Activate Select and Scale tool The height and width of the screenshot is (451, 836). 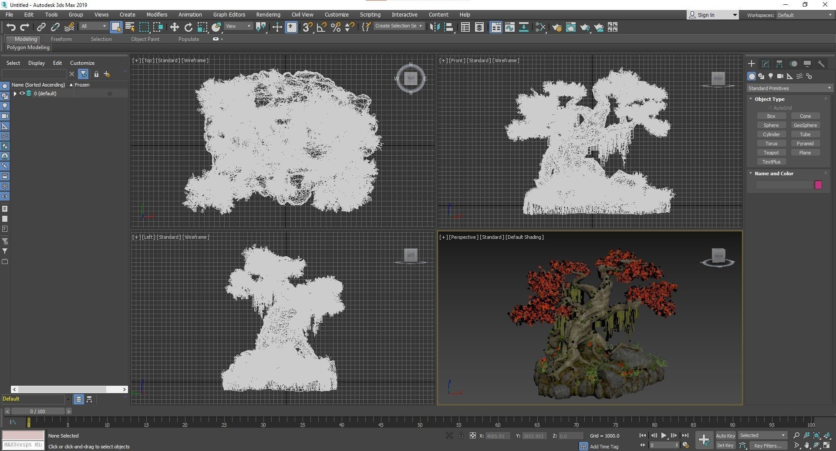[x=202, y=27]
